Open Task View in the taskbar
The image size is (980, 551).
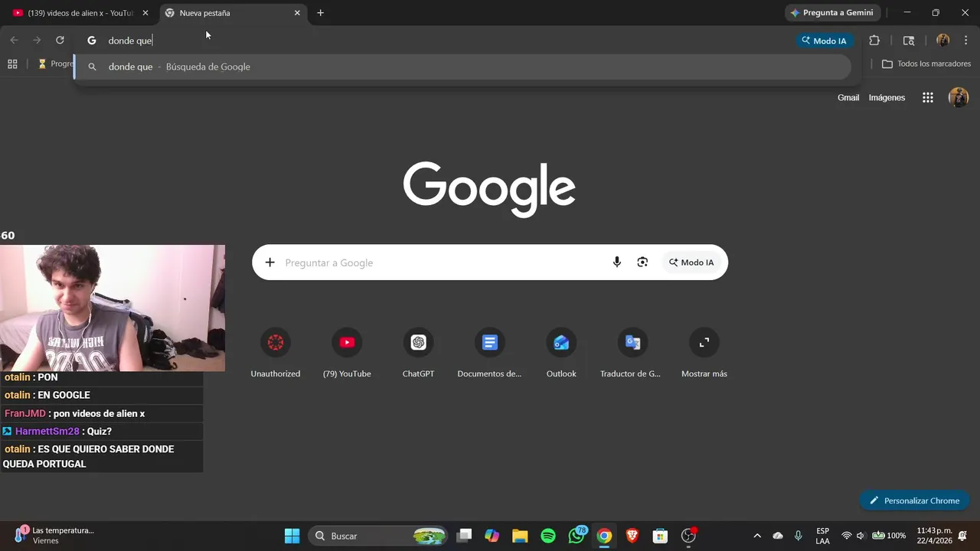[464, 536]
